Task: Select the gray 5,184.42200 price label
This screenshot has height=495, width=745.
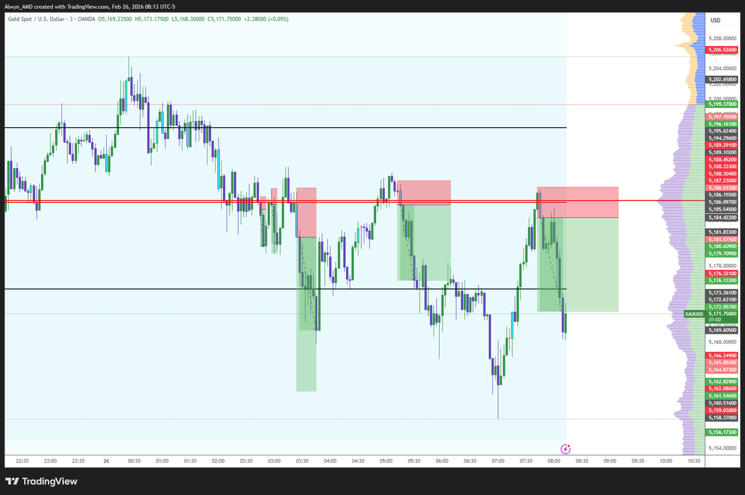Action: (722, 217)
